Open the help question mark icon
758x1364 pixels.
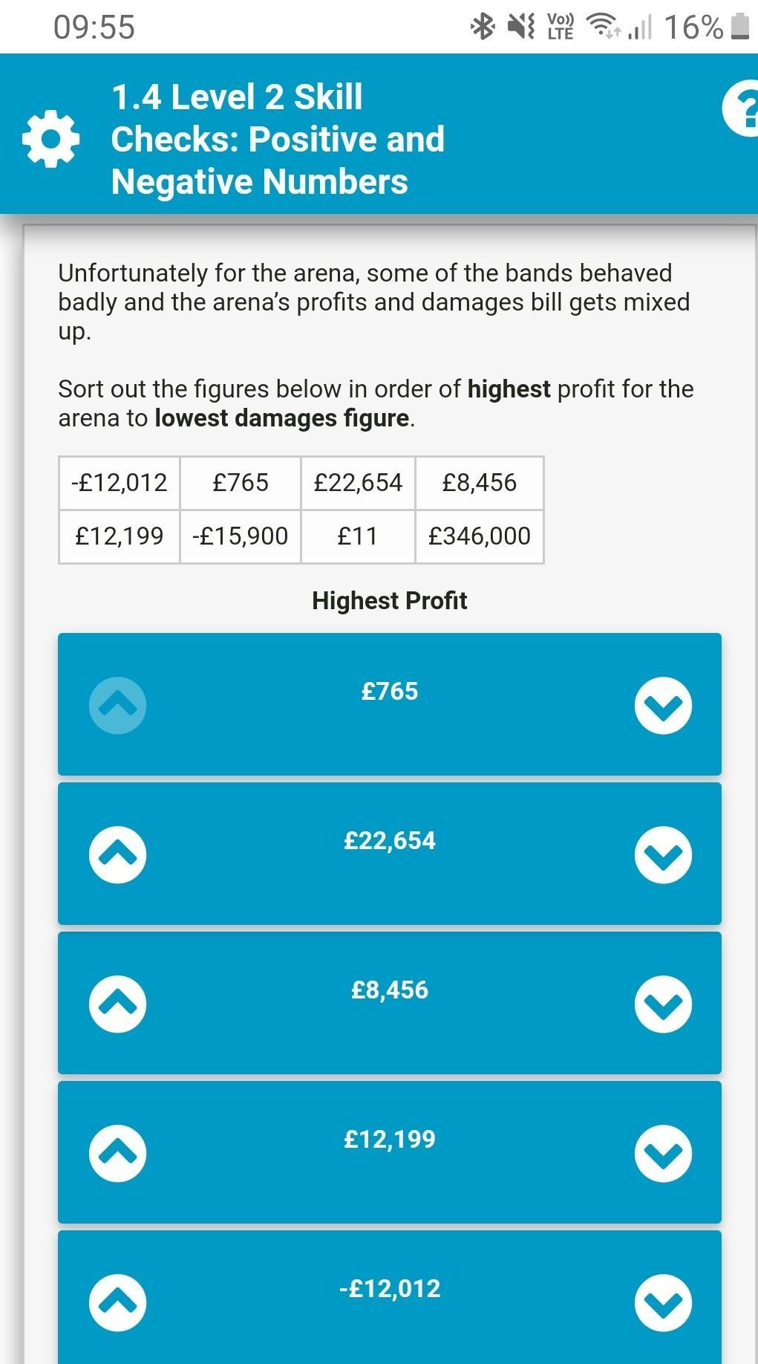tap(742, 110)
